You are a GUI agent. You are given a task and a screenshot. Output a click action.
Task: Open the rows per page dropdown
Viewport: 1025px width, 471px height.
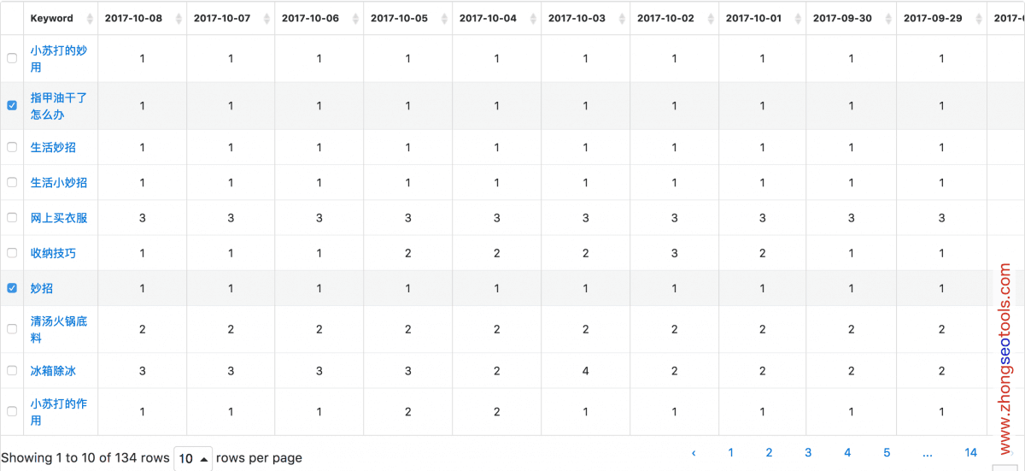(x=194, y=458)
